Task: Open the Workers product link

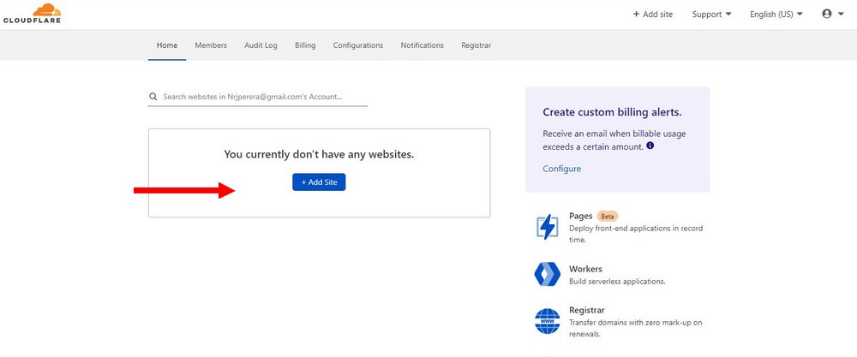Action: click(x=585, y=269)
